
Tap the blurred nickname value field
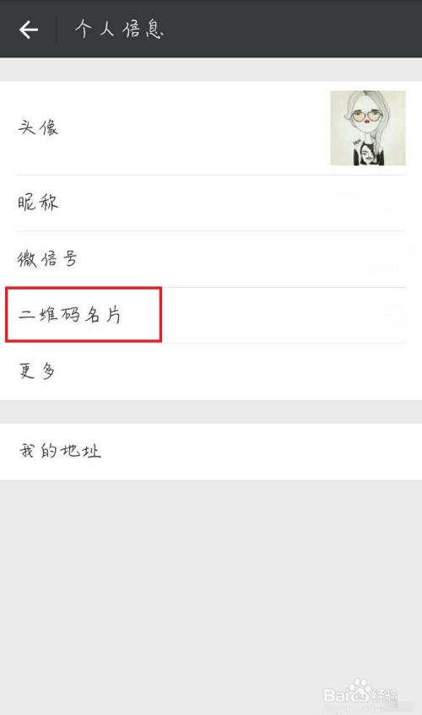[x=374, y=203]
